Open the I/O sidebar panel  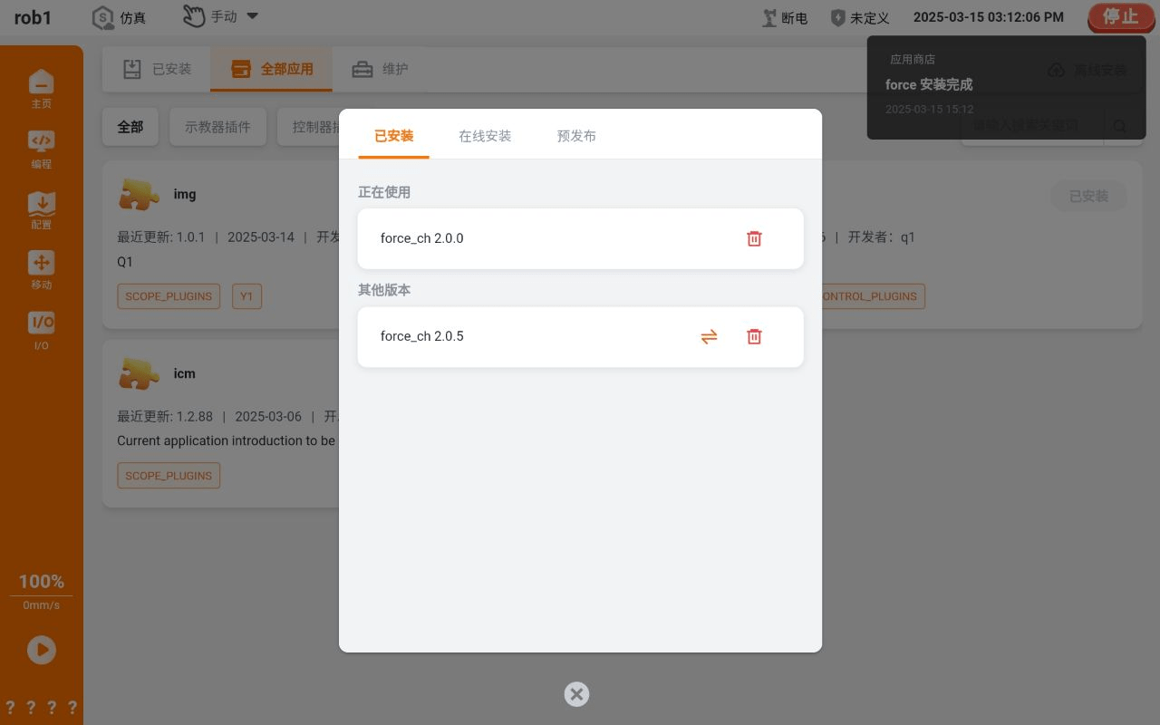tap(42, 331)
